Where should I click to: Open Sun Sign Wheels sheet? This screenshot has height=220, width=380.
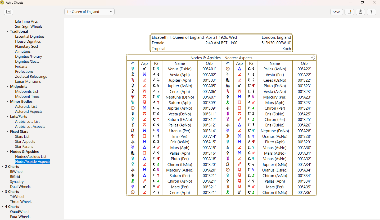(x=29, y=26)
